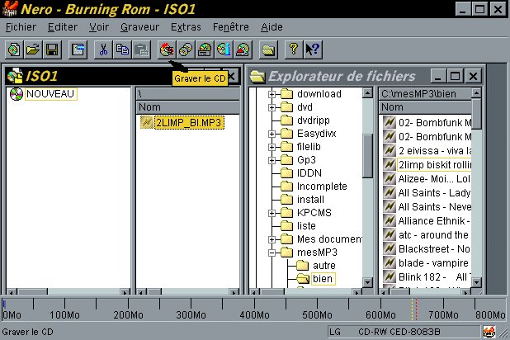Image resolution: width=510 pixels, height=340 pixels.
Task: Save the compilation with the floppy icon
Action: [52, 50]
